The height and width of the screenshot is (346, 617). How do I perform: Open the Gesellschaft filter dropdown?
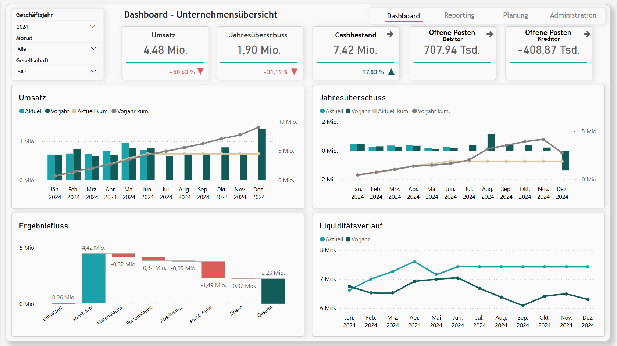click(56, 71)
